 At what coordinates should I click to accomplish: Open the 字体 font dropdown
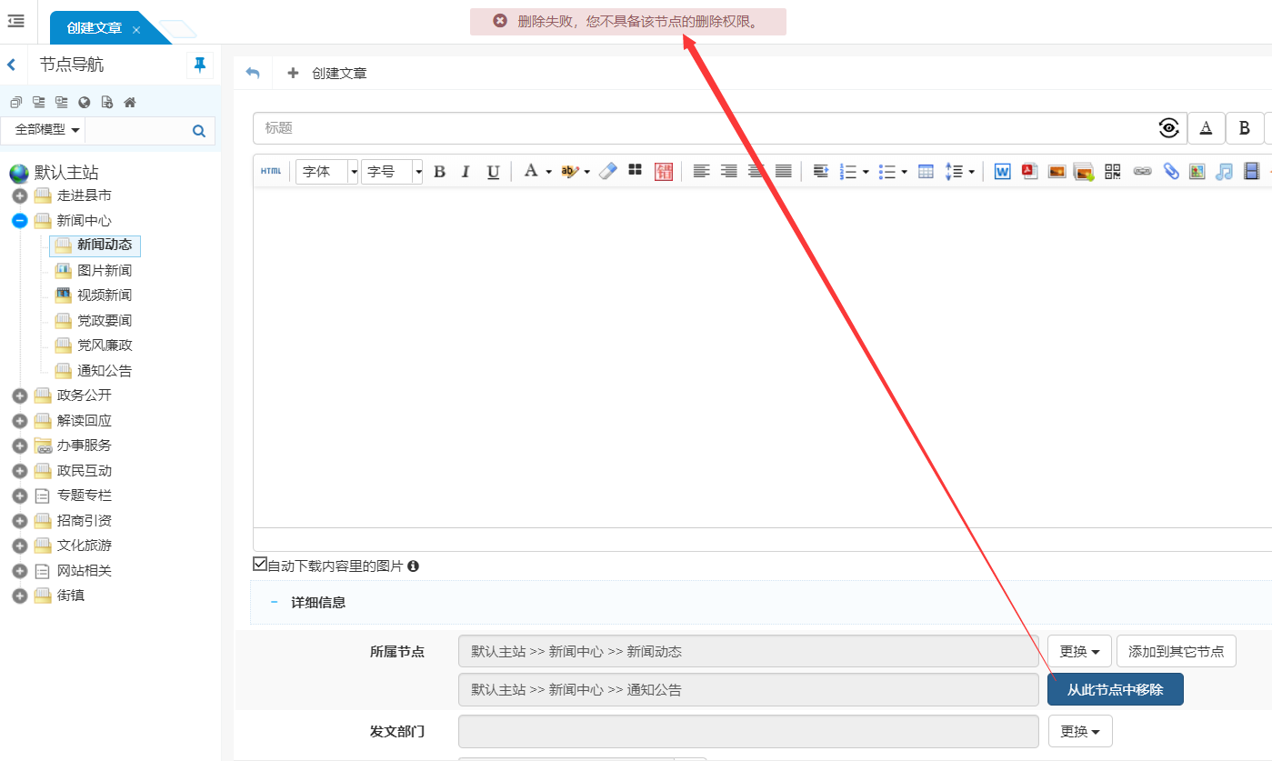pyautogui.click(x=326, y=171)
